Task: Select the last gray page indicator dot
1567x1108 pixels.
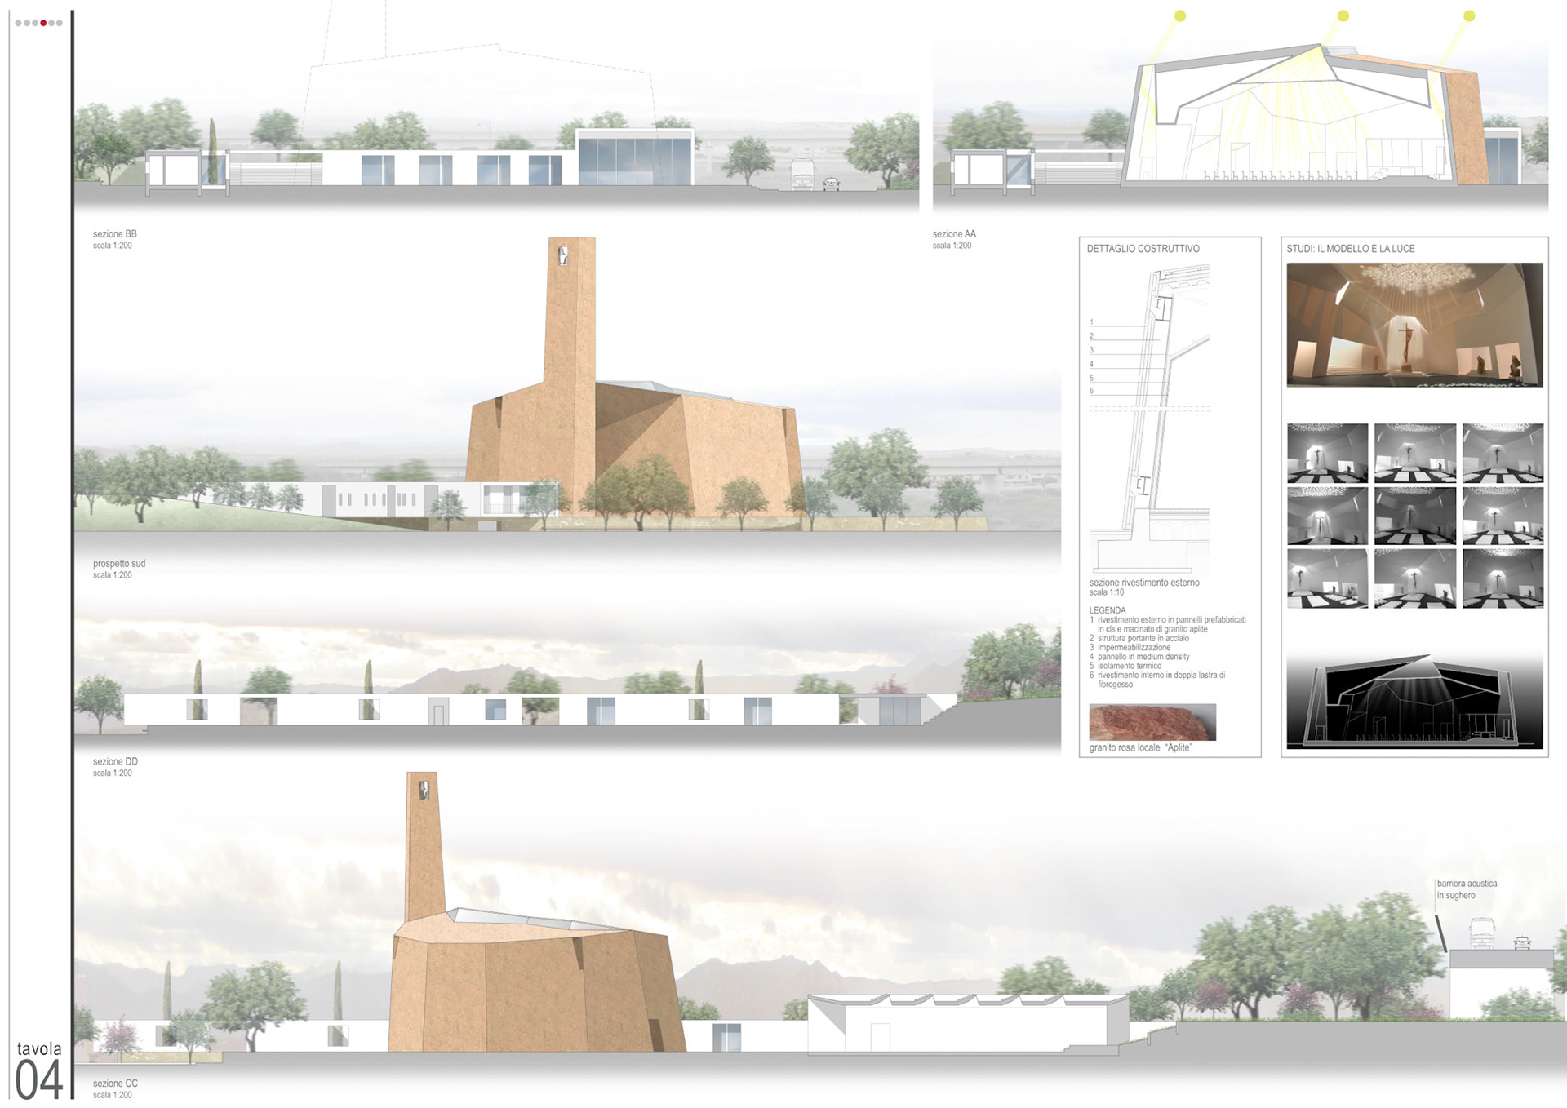Action: tap(60, 23)
